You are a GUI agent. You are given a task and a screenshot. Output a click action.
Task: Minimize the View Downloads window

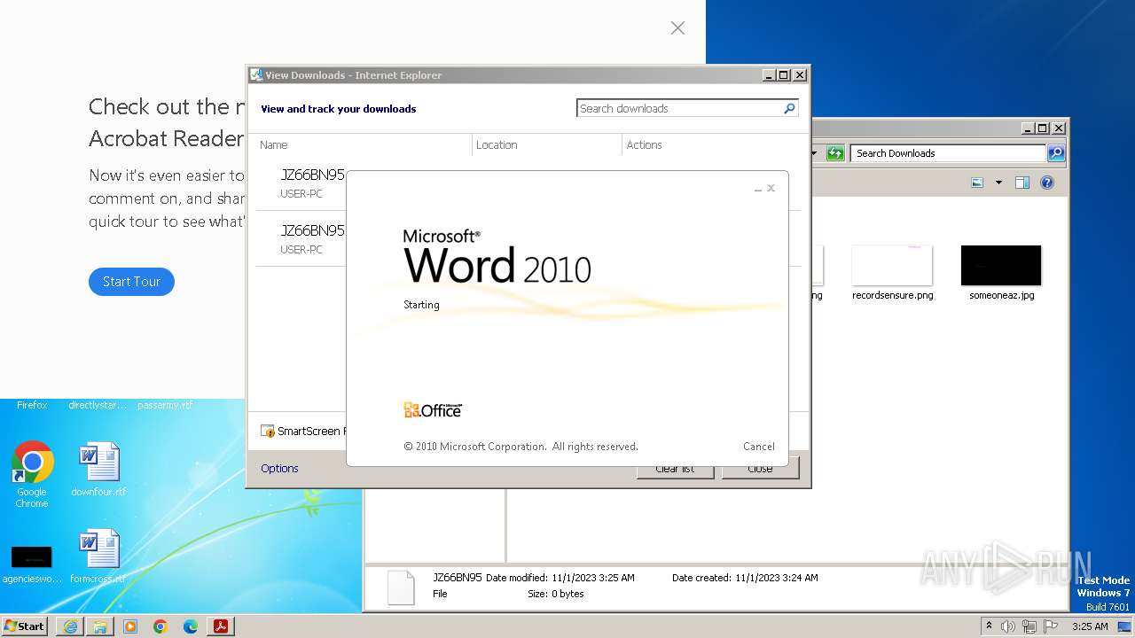[769, 75]
